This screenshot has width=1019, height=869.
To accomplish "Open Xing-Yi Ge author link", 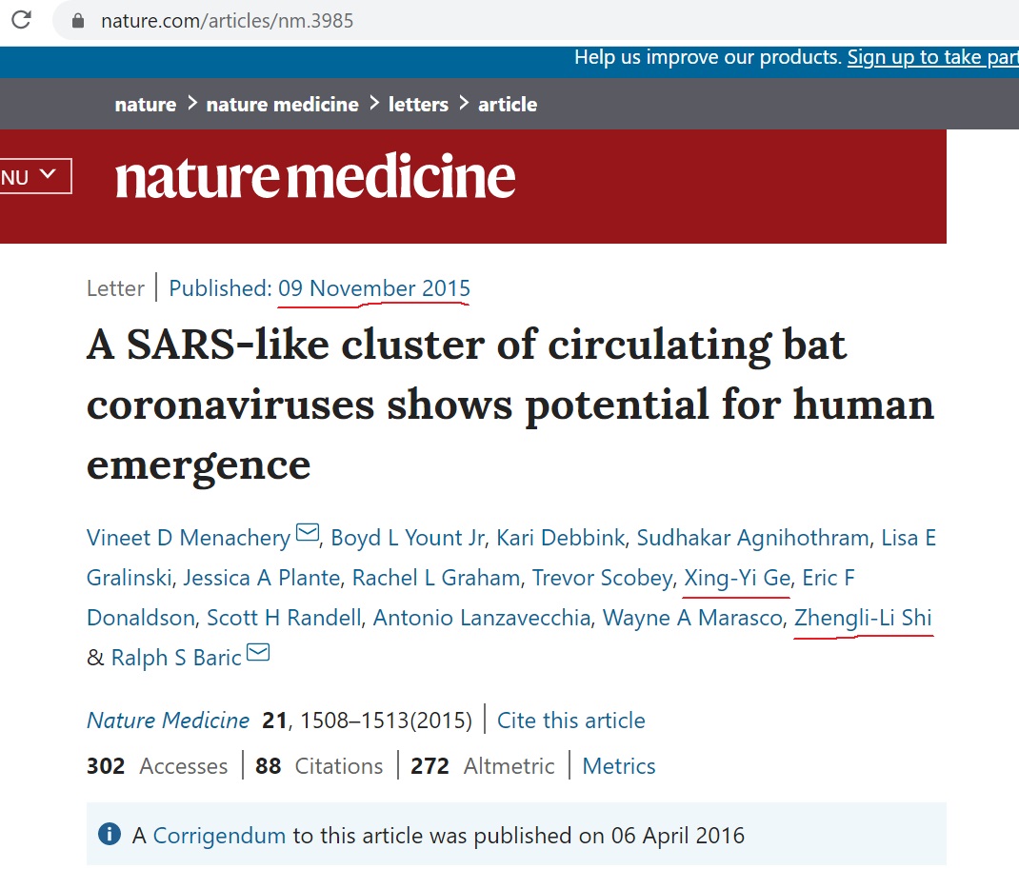I will (736, 578).
